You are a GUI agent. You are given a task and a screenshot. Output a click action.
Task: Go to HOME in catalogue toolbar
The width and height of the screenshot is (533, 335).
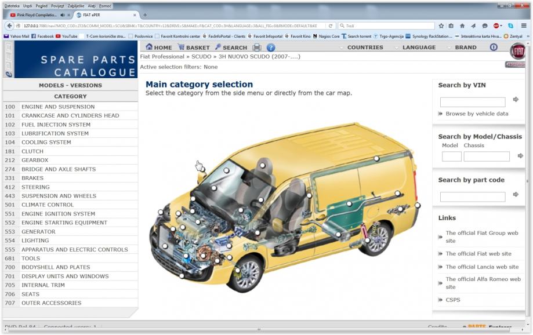[x=159, y=48]
